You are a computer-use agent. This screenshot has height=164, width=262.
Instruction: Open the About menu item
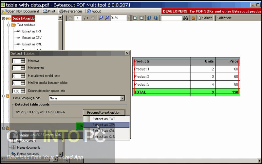pos(94,11)
